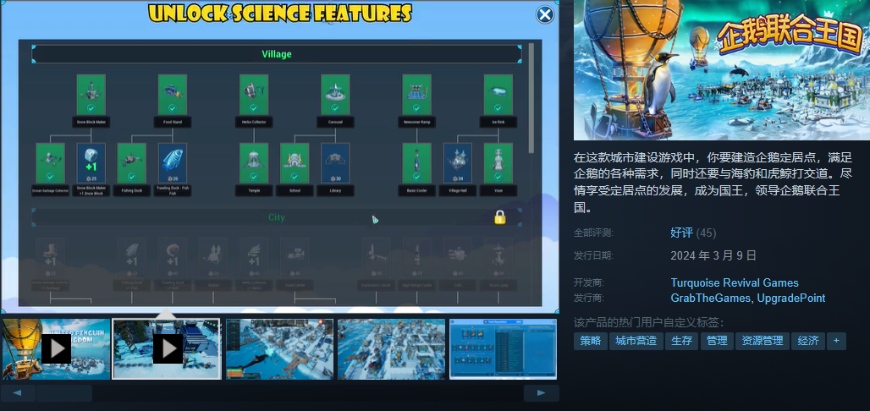The image size is (870, 411).
Task: Click the yellow padlock on City tier
Action: click(x=500, y=217)
